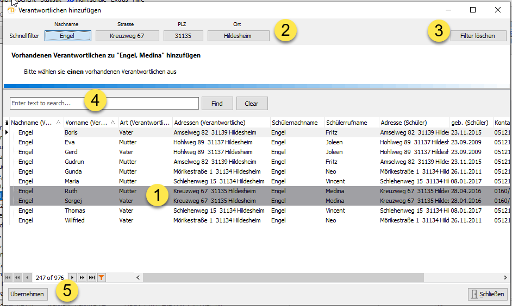Jump back one page of records
Image resolution: width=512 pixels, height=306 pixels.
click(17, 277)
